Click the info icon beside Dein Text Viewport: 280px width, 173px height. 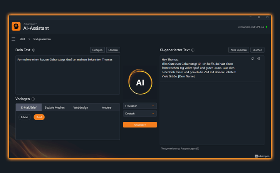(x=34, y=50)
